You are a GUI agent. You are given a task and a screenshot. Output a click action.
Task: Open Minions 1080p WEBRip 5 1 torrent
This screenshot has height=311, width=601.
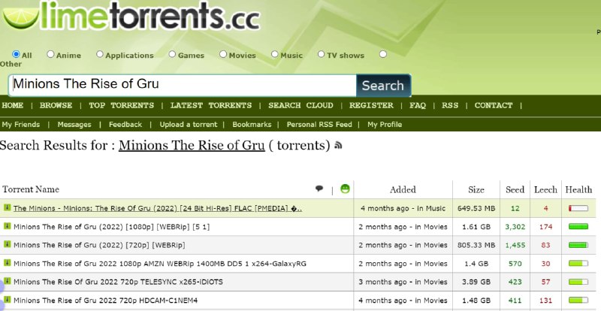pos(111,227)
